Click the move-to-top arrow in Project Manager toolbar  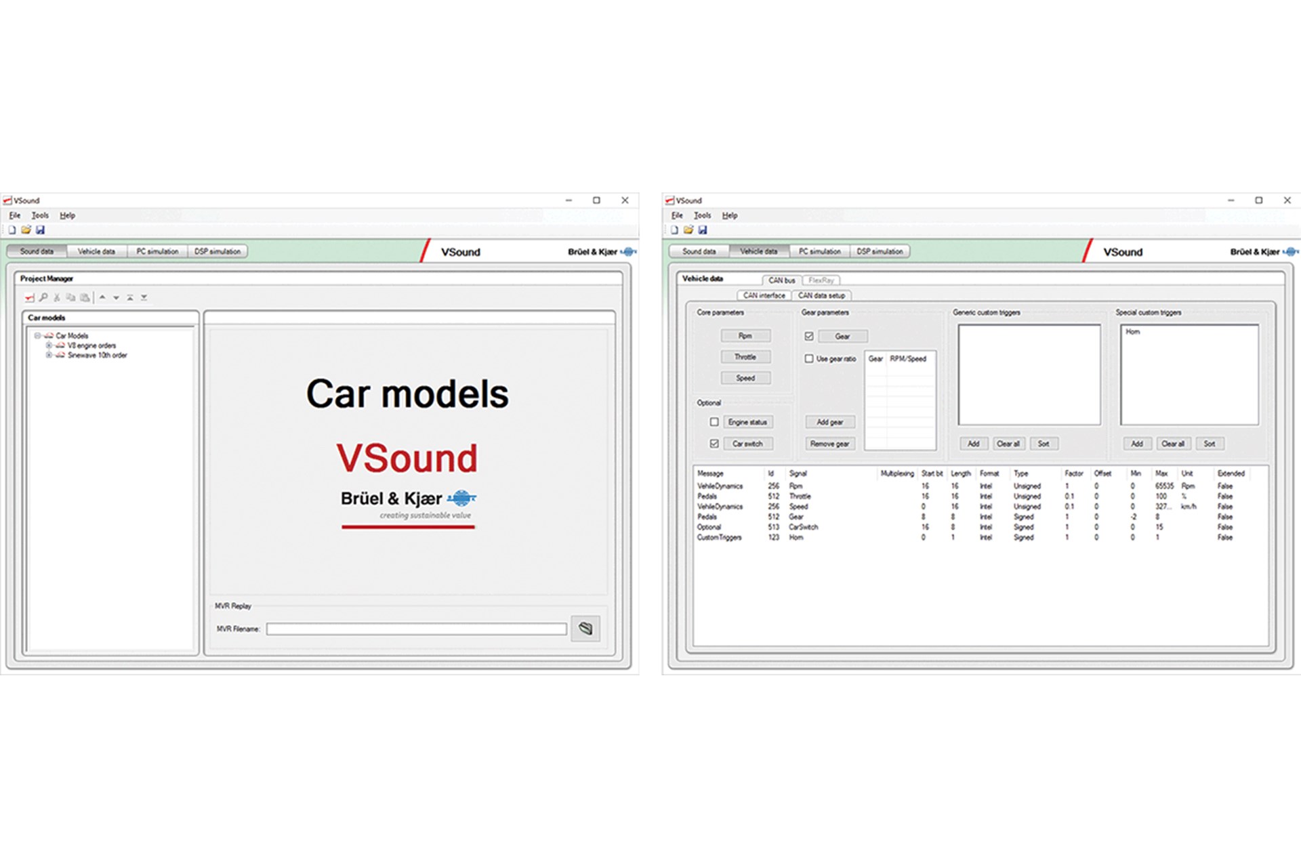[x=130, y=297]
